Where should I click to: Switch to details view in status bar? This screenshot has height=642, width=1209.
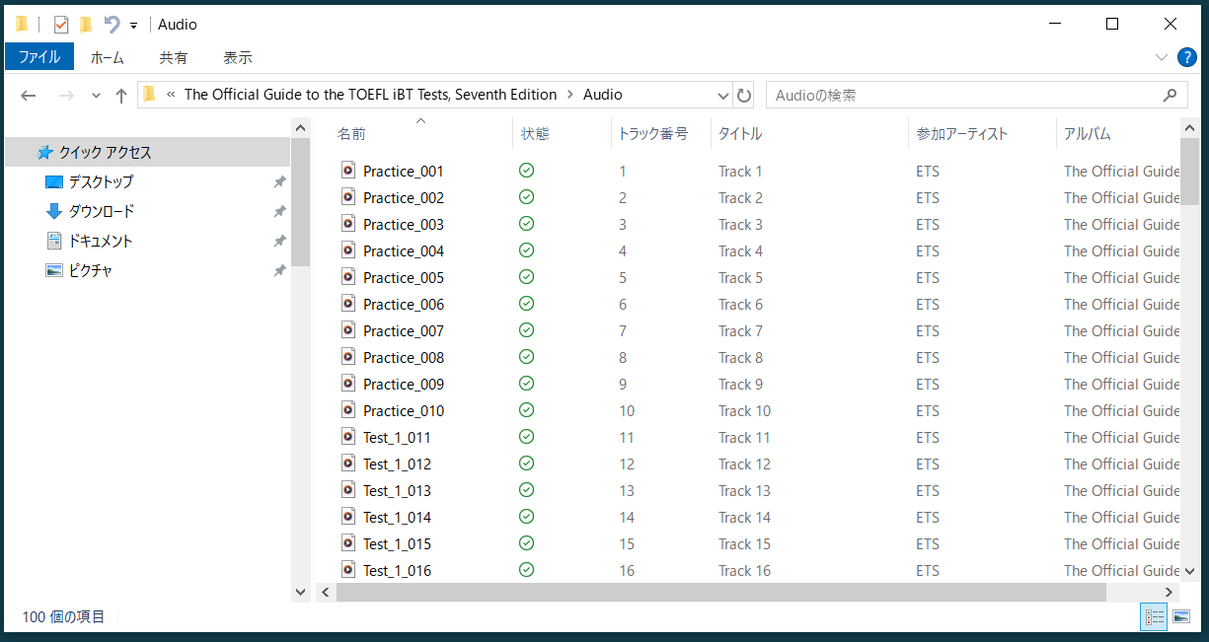[x=1154, y=617]
